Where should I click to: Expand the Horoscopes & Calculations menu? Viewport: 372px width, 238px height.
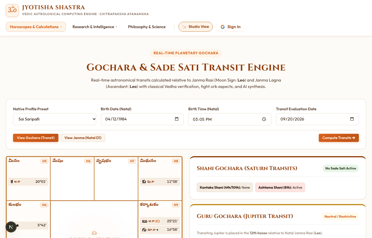(36, 27)
